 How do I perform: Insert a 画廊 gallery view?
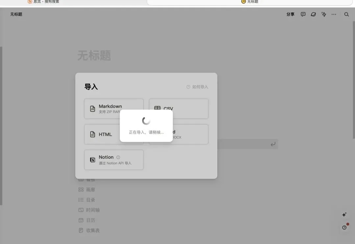point(87,189)
